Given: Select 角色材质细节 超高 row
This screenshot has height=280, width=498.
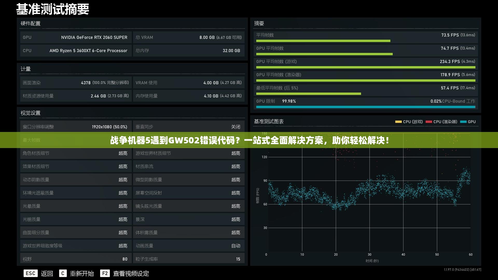Looking at the screenshot, I should tap(76, 153).
